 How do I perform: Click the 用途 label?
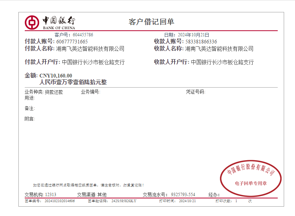(x=30, y=98)
